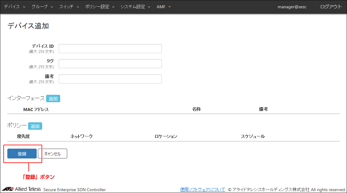Focus the デバイス ID input field
This screenshot has height=193, width=347.
[110, 49]
